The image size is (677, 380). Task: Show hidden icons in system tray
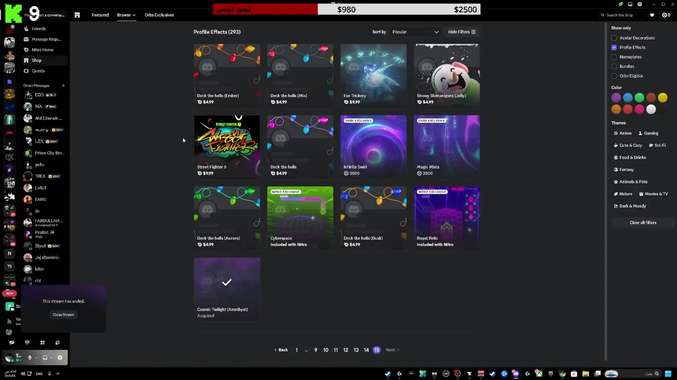coord(58,374)
